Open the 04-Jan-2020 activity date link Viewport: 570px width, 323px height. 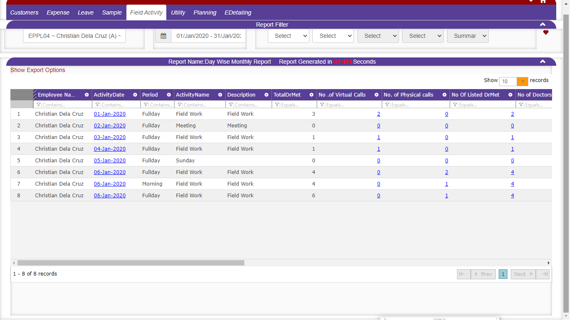click(x=110, y=149)
